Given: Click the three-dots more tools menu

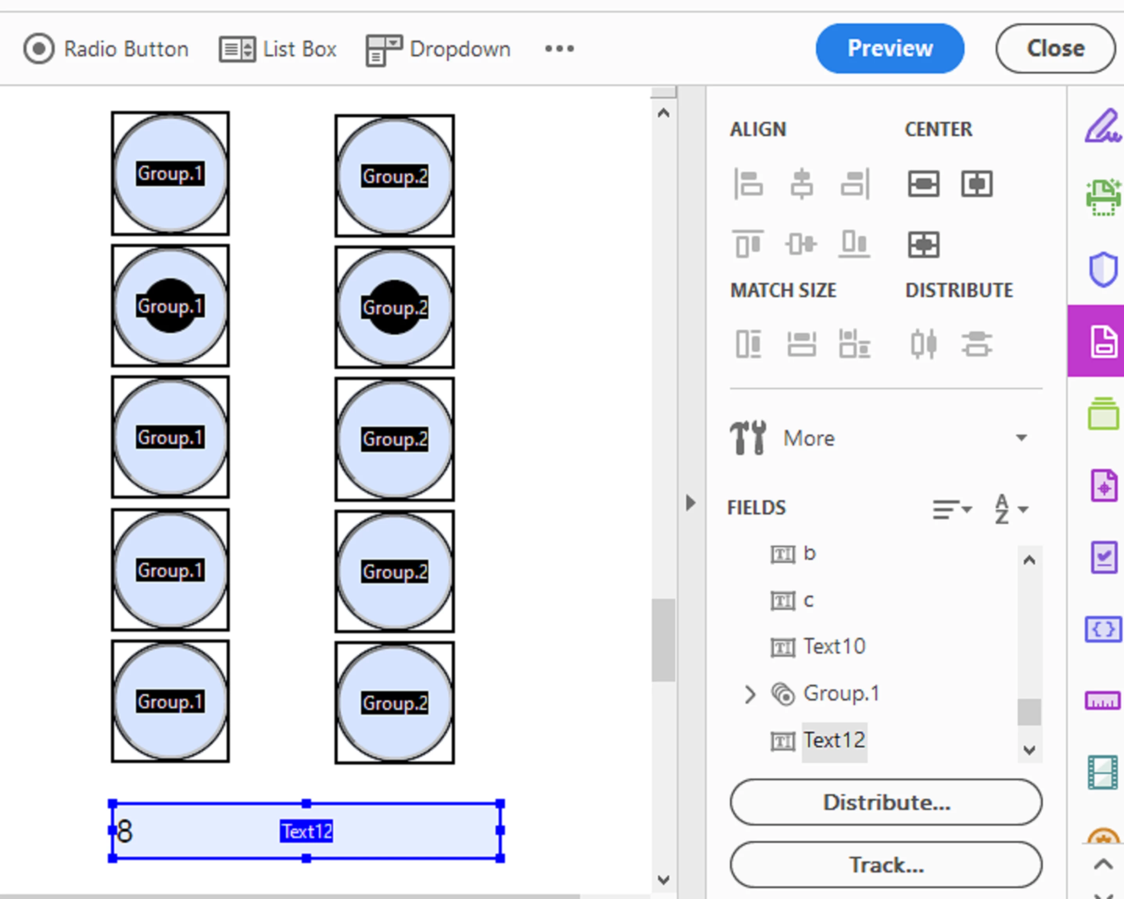Looking at the screenshot, I should coord(559,49).
